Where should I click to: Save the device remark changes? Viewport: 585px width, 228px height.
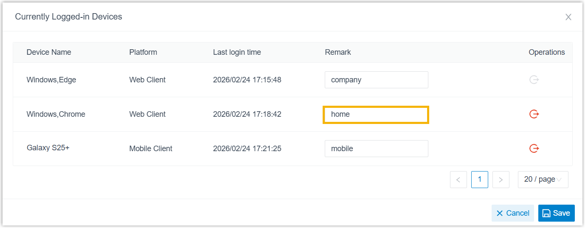pyautogui.click(x=556, y=213)
